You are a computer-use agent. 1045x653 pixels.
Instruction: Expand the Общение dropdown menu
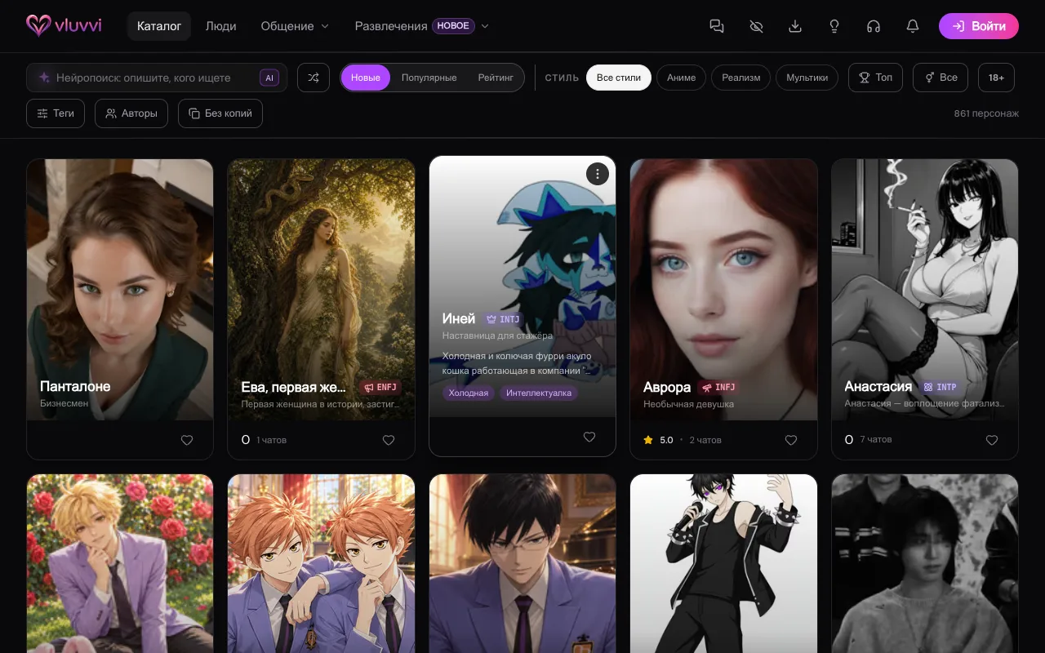click(295, 26)
